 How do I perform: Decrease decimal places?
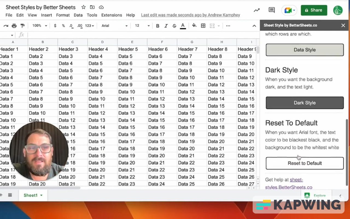tap(71, 26)
